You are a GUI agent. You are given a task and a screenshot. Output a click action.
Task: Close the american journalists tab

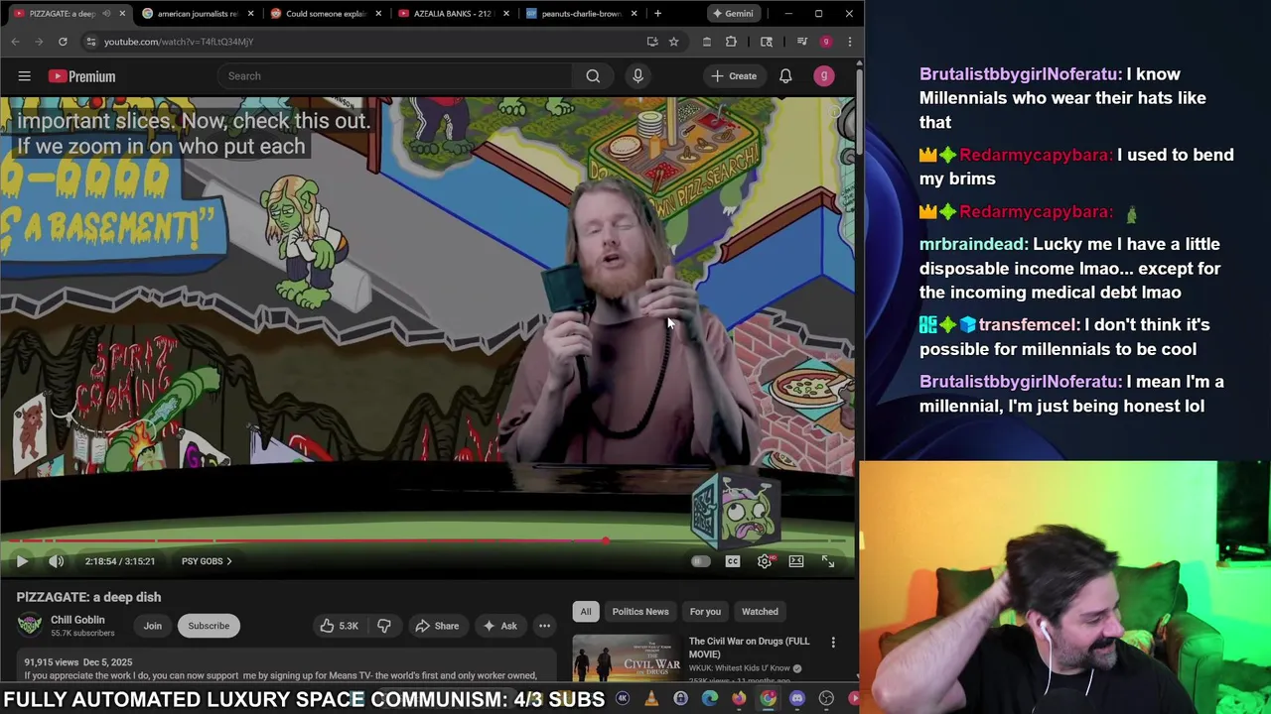250,14
